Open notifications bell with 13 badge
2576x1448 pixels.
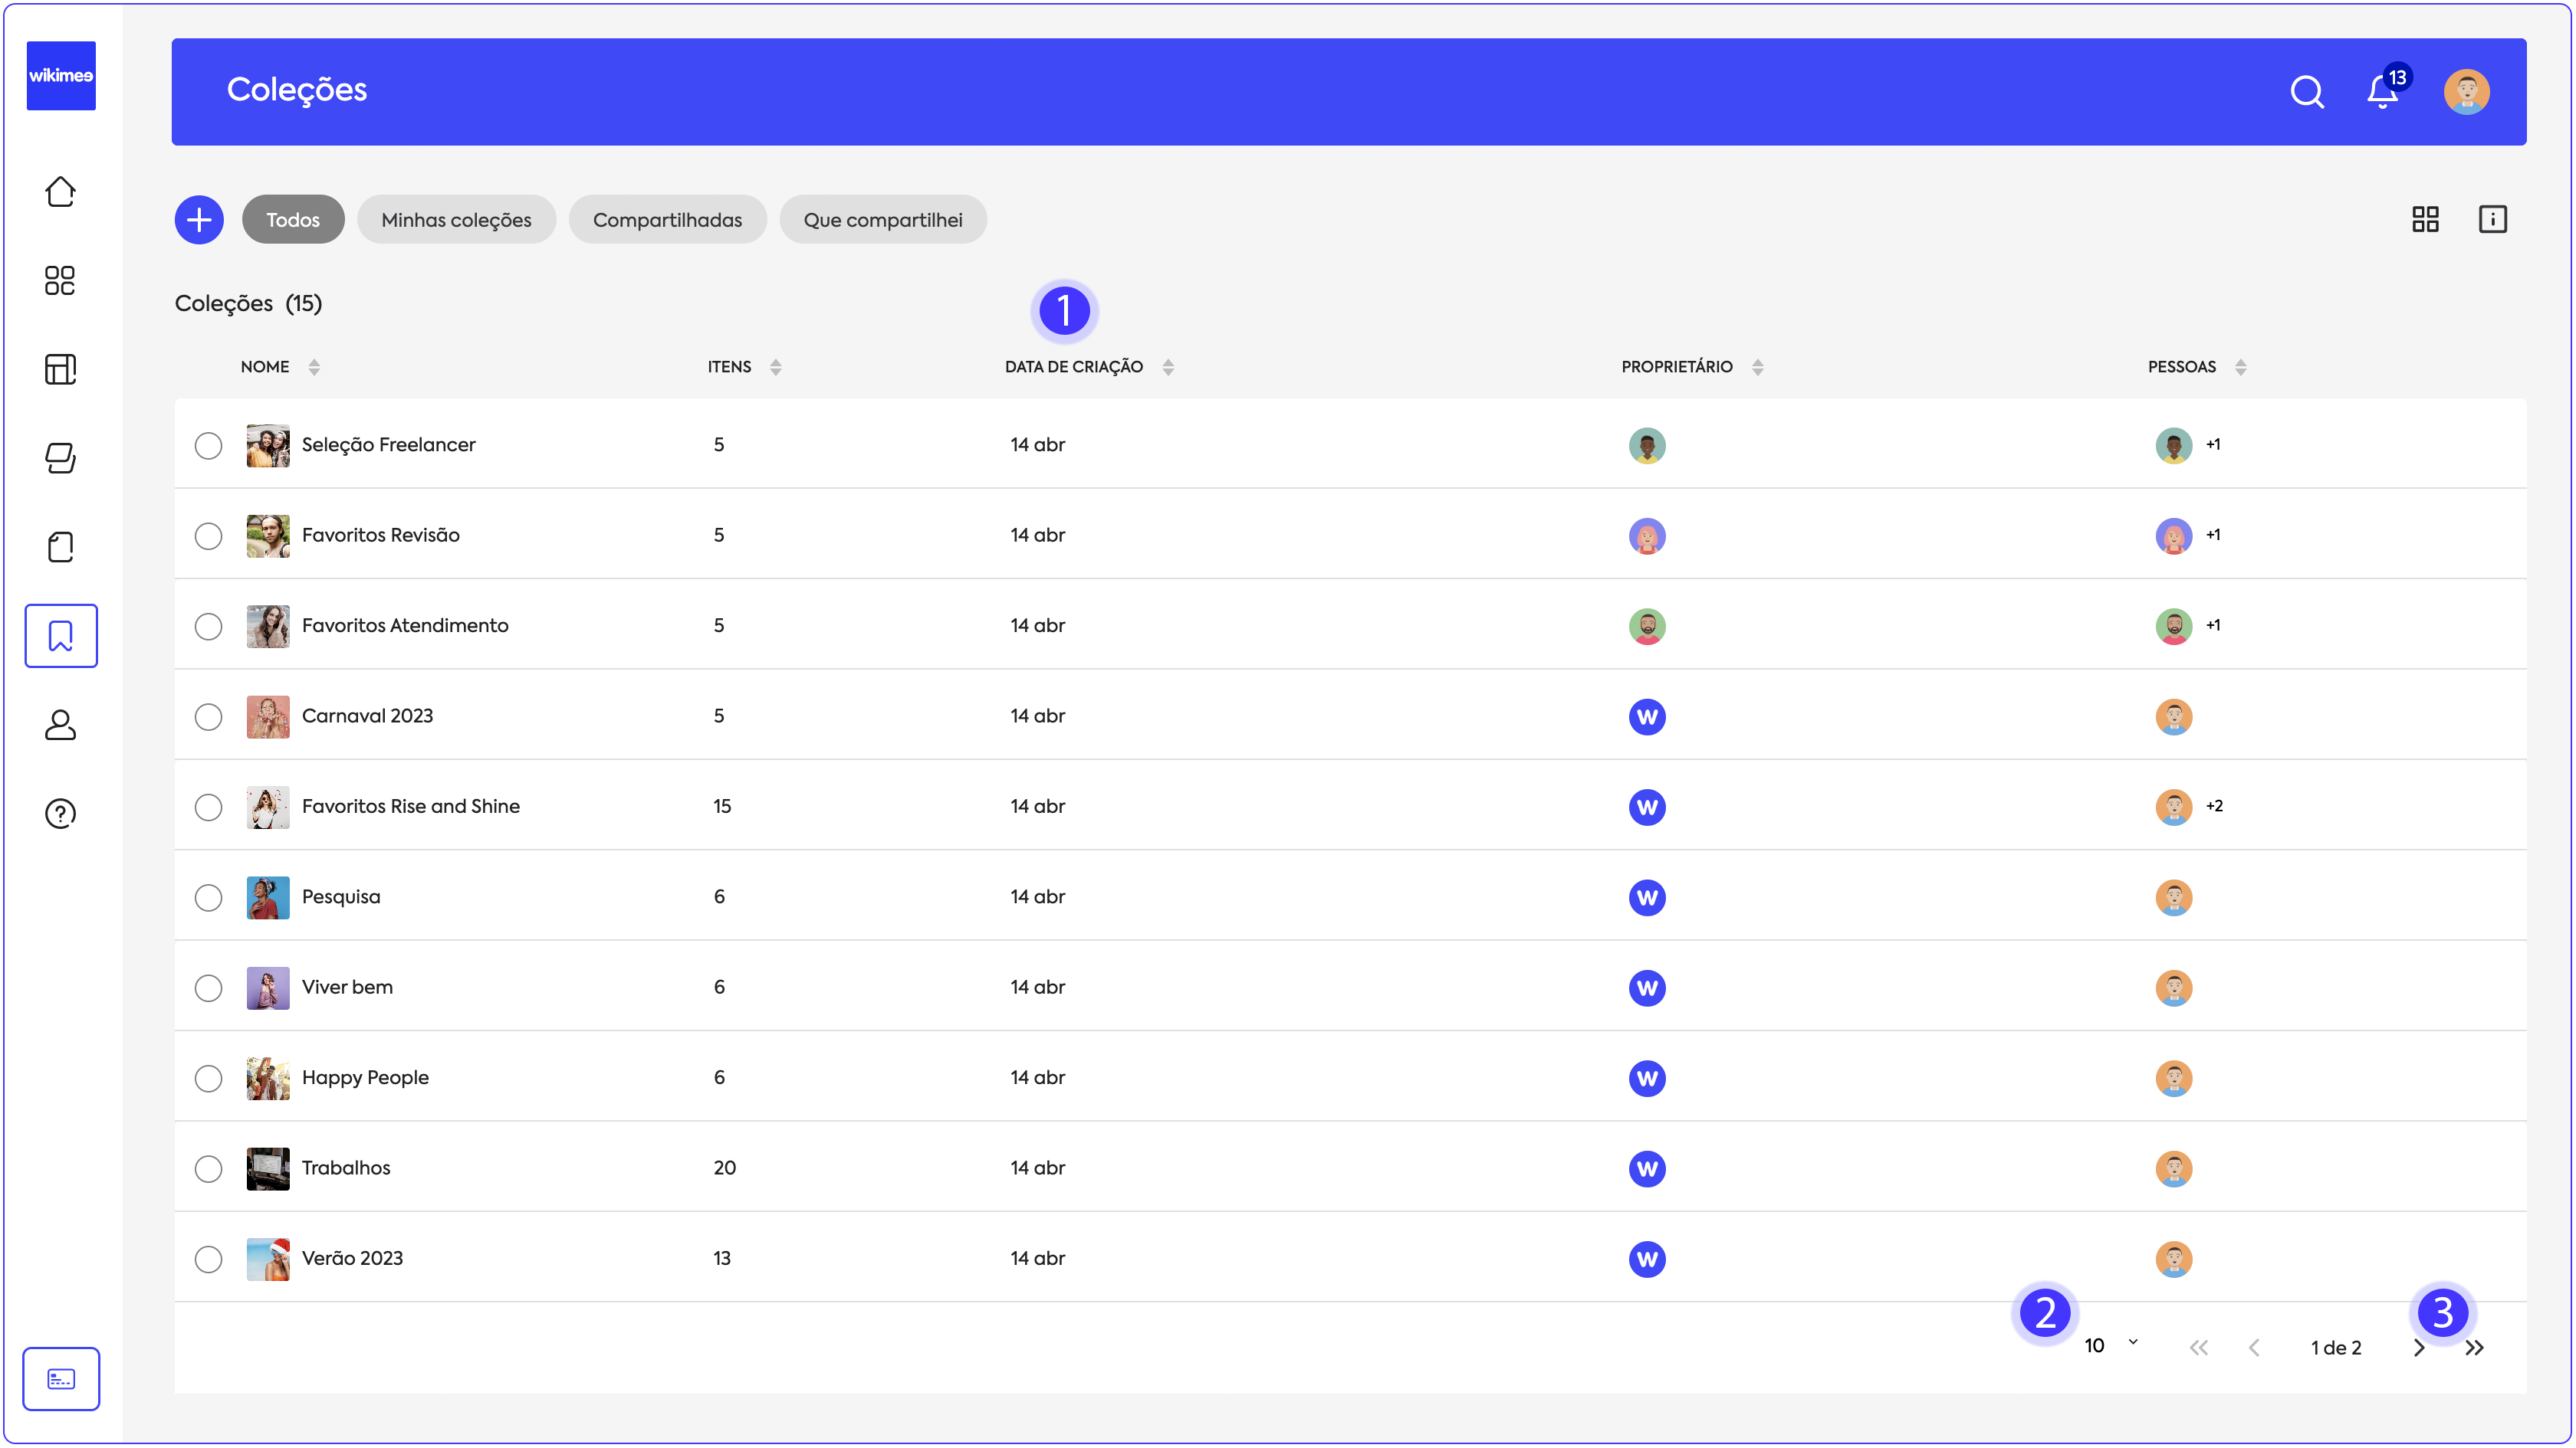click(x=2382, y=92)
